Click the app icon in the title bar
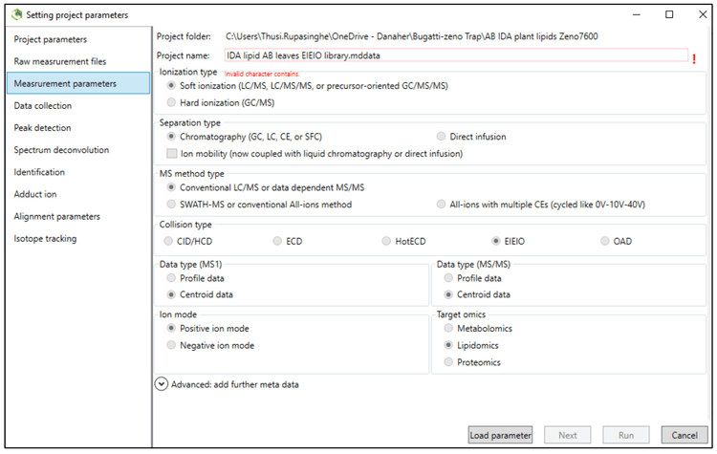 (12, 14)
